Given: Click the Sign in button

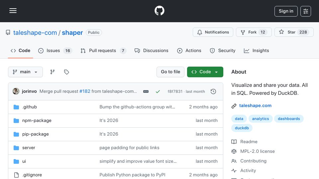Looking at the screenshot, I should [x=286, y=11].
